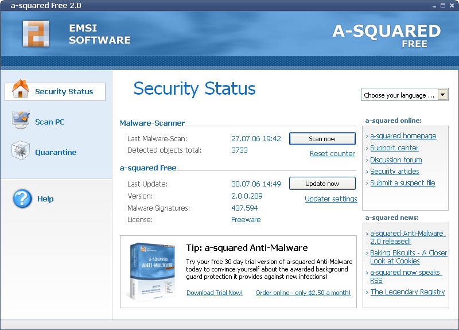The image size is (459, 330).
Task: Click the house icon beside Security Status
Action: coord(20,89)
